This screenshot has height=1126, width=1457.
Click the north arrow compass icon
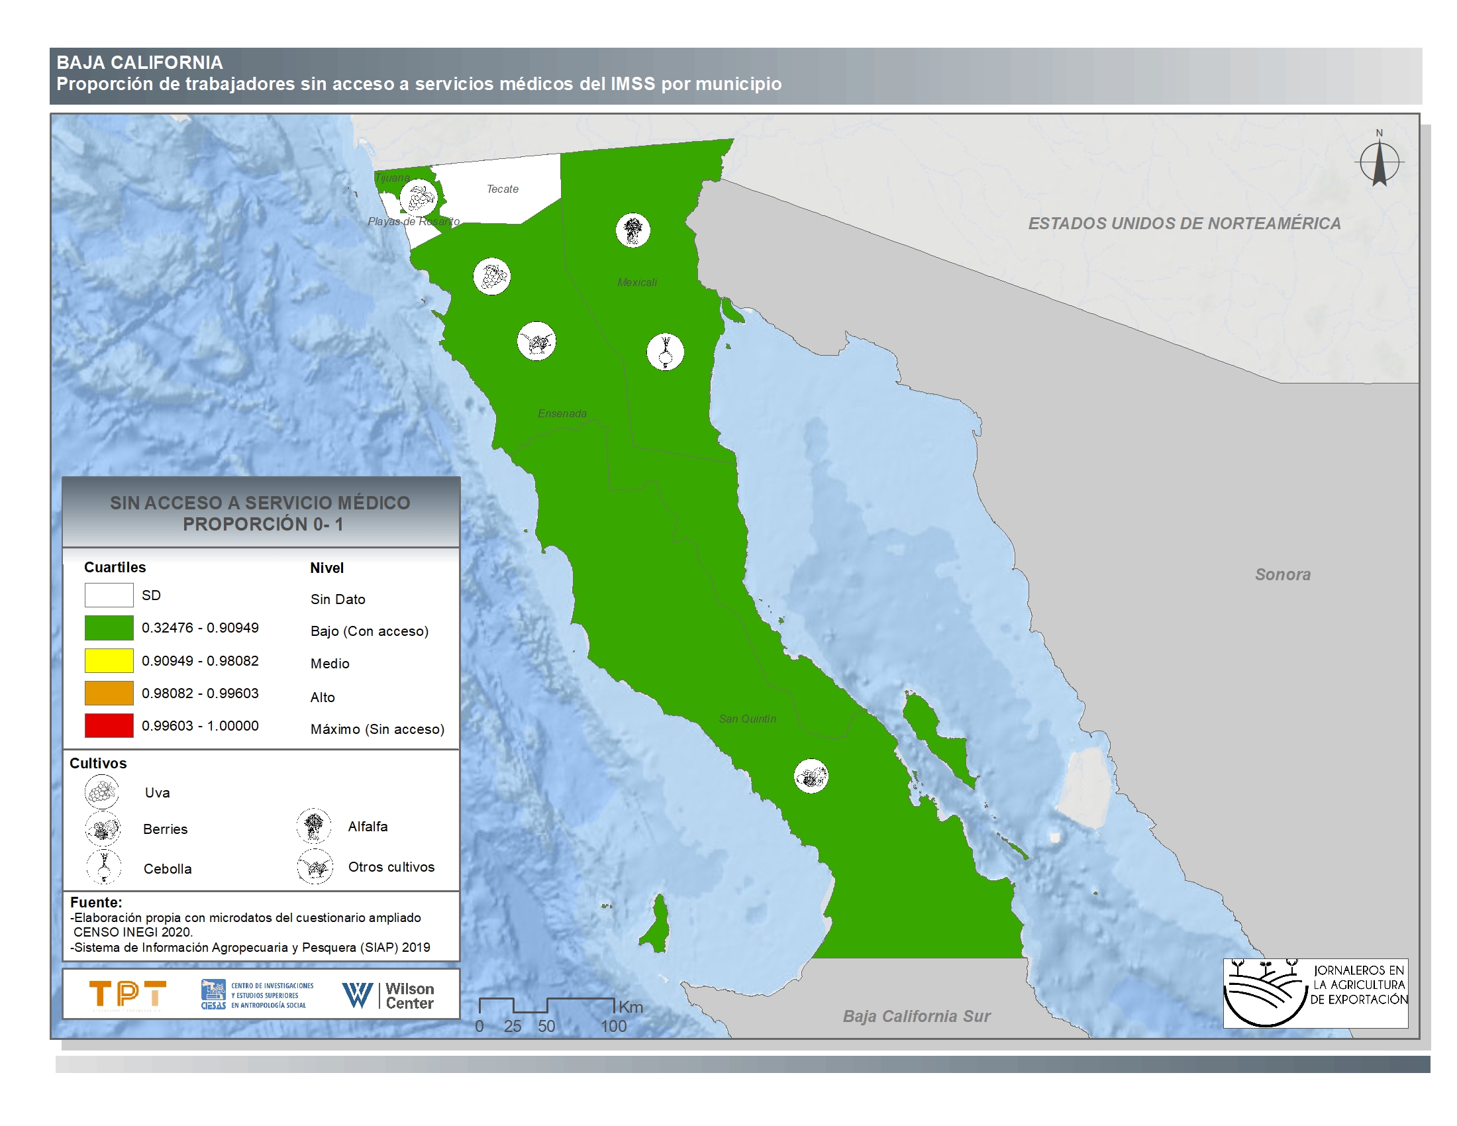click(1379, 161)
